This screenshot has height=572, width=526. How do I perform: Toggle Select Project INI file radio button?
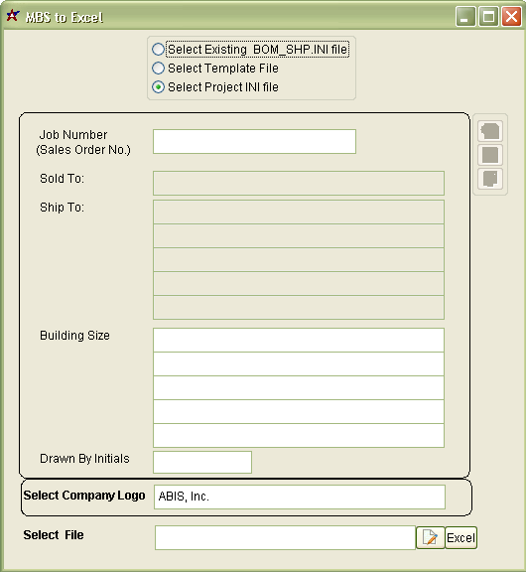pos(158,87)
